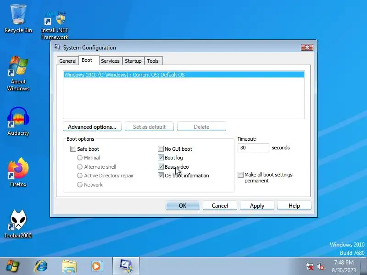367x275 pixels.
Task: Select the Network safe boot option
Action: 80,185
